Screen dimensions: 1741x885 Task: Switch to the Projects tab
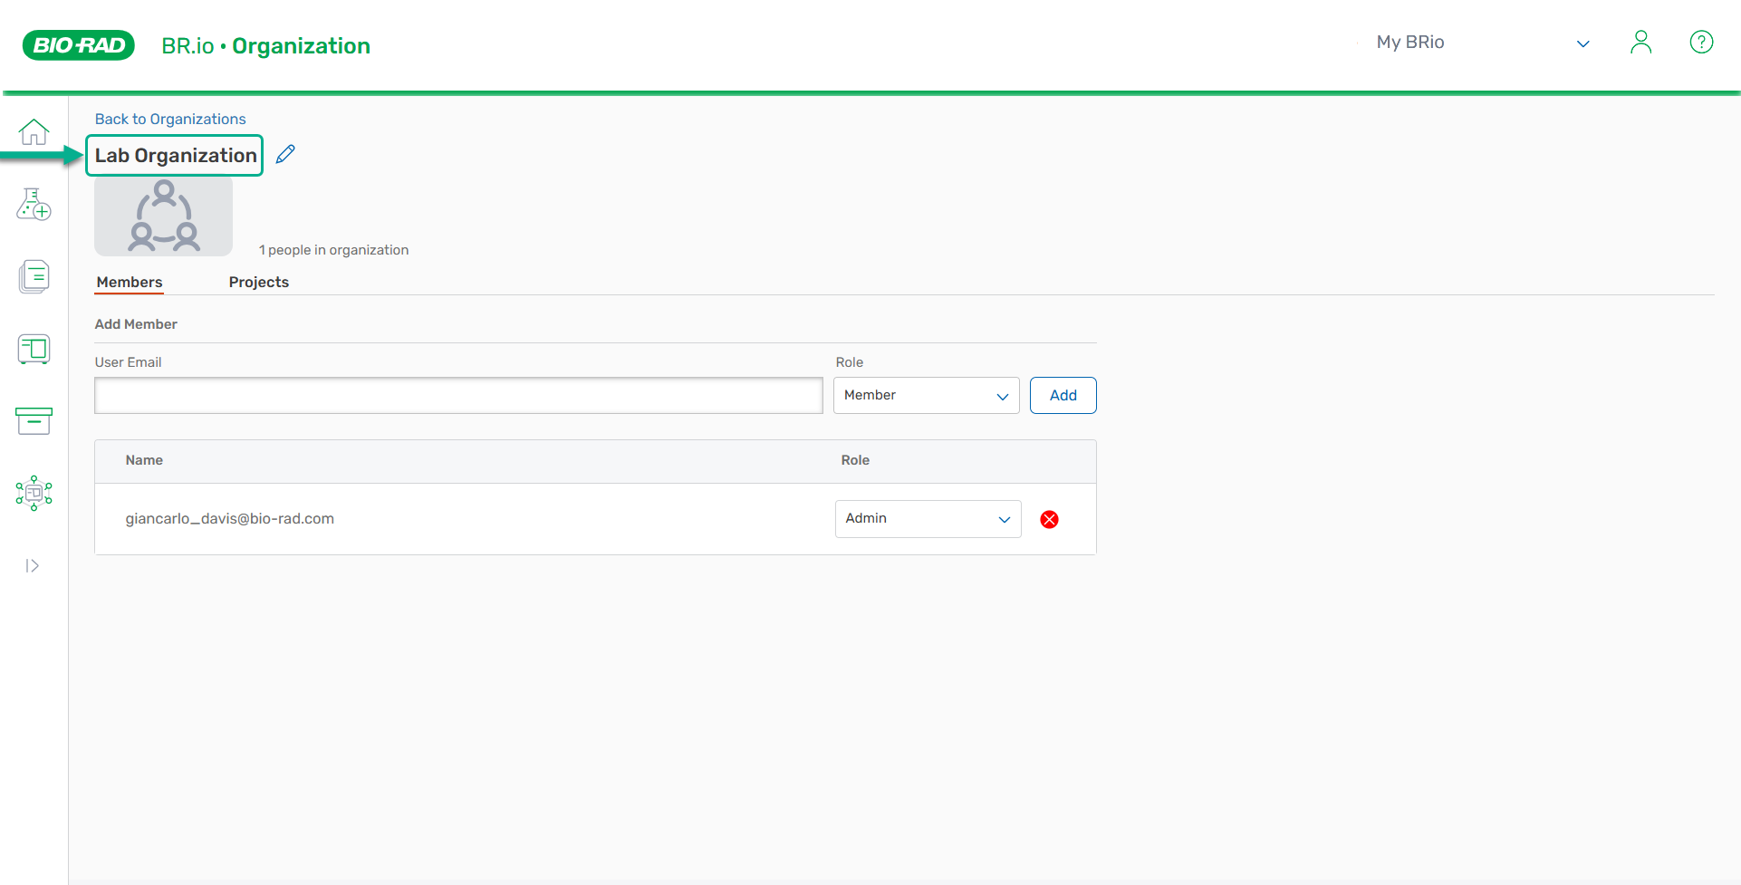coord(258,283)
